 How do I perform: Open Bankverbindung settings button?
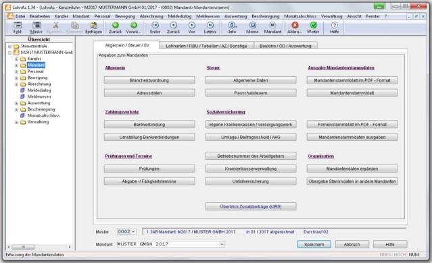pyautogui.click(x=149, y=125)
